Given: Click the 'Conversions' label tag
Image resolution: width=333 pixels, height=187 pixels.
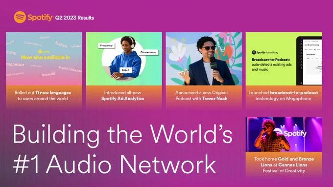Looking at the screenshot, I should pos(148,52).
